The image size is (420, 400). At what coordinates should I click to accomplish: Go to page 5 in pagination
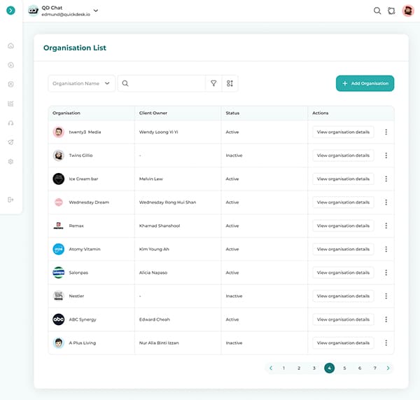[344, 368]
